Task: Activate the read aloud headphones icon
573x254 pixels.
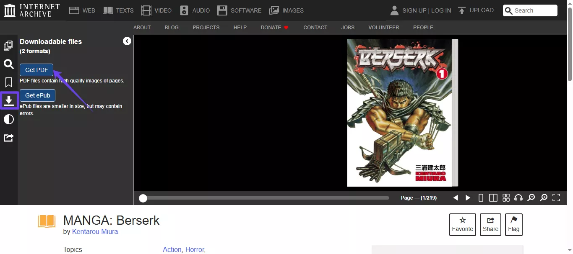Action: tap(518, 198)
